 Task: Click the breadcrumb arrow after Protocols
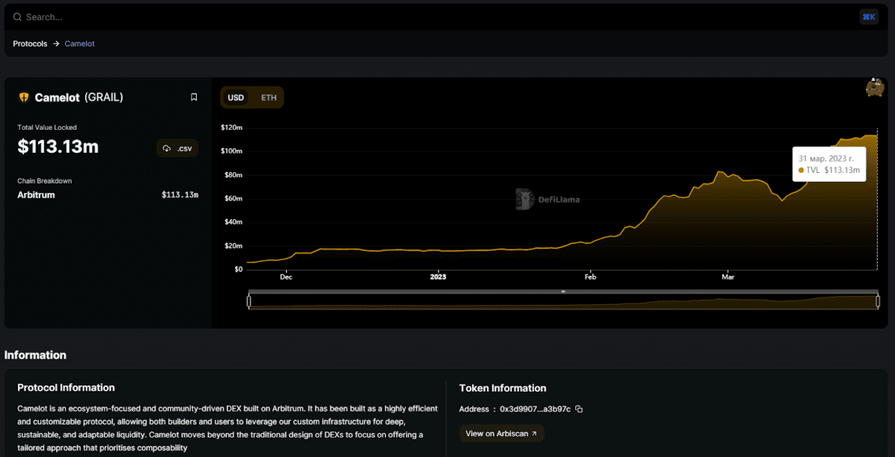(x=56, y=44)
